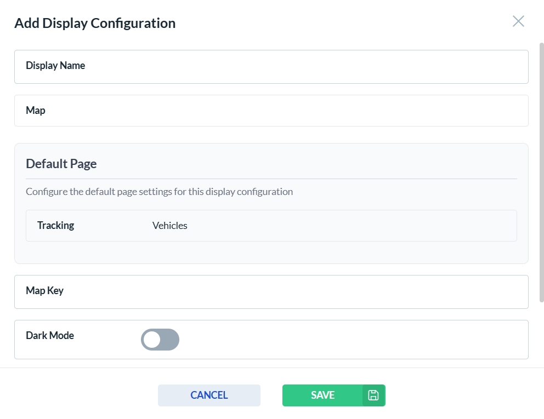Click the Add Display Configuration title
The height and width of the screenshot is (419, 544).
click(x=95, y=23)
